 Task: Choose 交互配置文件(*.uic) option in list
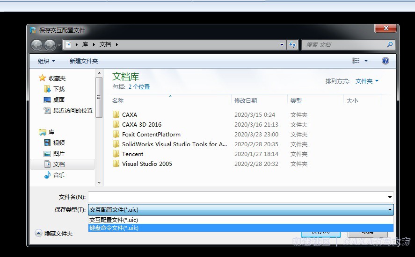[114, 220]
